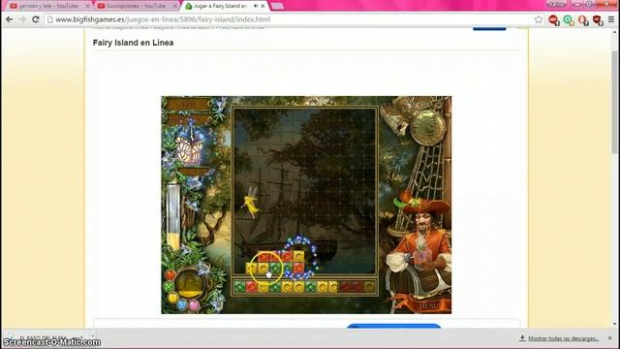Click the 'Fairy Island en Línea' heading
This screenshot has width=620, height=349.
point(133,43)
